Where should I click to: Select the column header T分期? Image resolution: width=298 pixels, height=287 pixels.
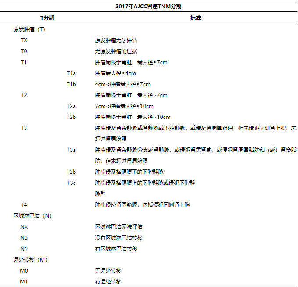47,18
